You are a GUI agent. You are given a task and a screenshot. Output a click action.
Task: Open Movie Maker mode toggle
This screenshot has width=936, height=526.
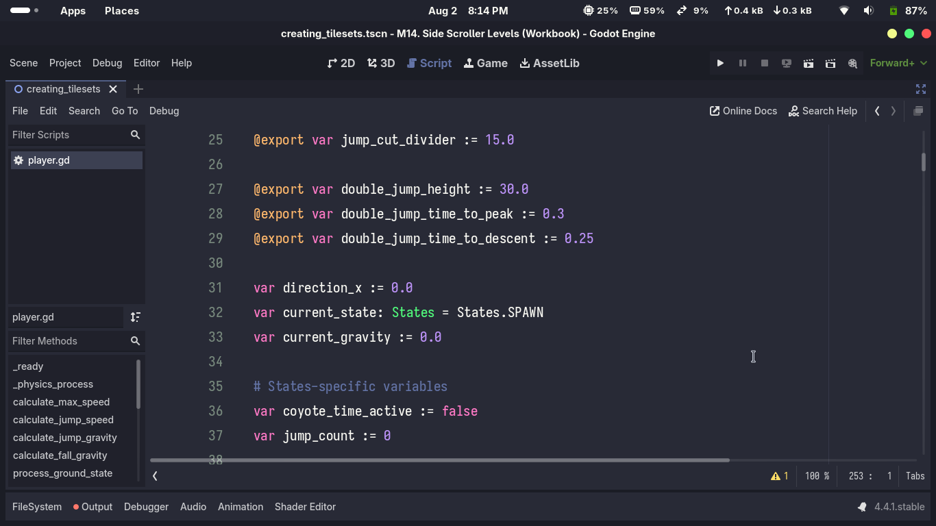[x=852, y=63]
